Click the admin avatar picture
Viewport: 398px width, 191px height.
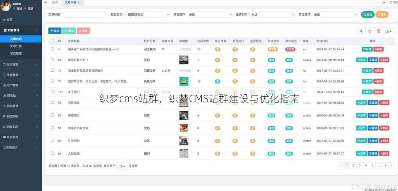click(x=5, y=6)
